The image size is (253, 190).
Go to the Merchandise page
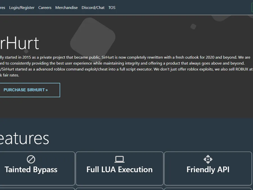(66, 8)
